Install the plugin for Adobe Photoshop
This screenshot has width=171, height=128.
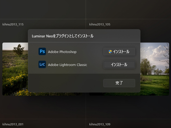pos(119,52)
